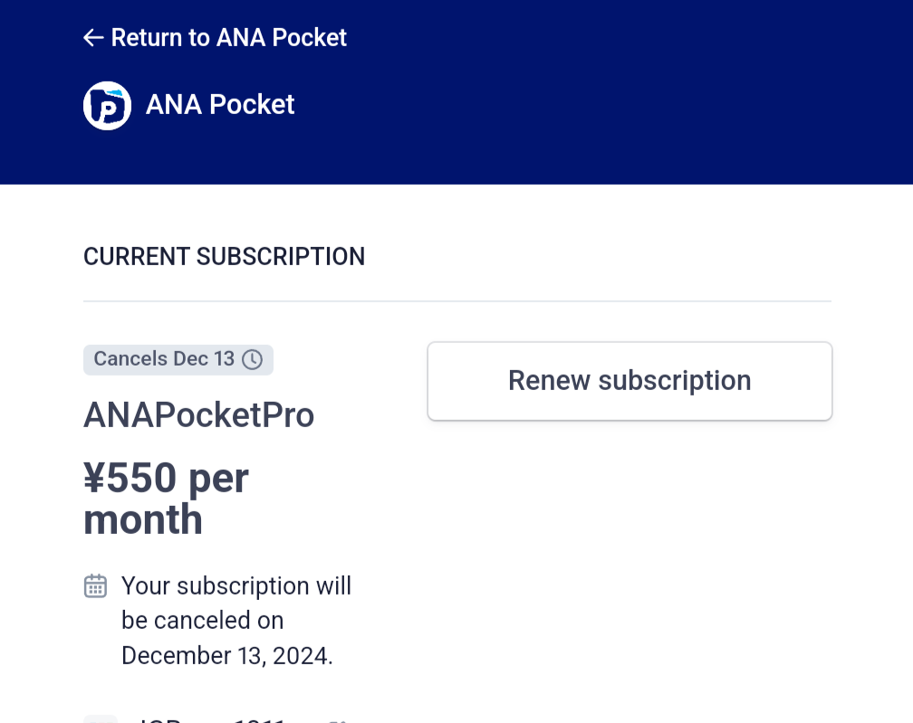
Task: Click the CURRENT SUBSCRIPTION section heading
Action: click(225, 256)
